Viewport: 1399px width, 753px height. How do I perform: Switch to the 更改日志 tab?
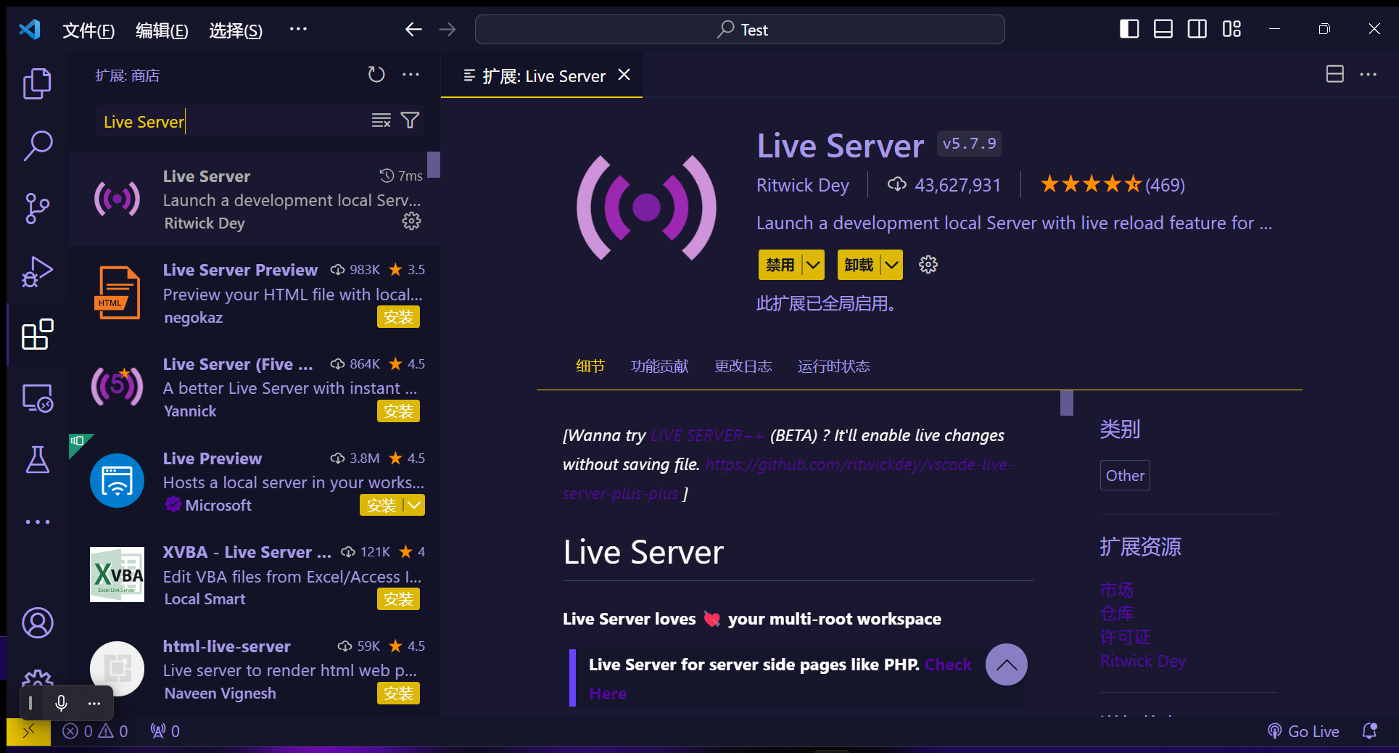[x=743, y=366]
